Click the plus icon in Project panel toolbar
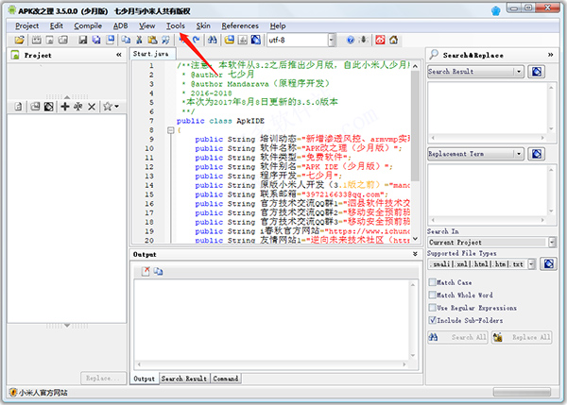567x405 pixels. coord(64,107)
